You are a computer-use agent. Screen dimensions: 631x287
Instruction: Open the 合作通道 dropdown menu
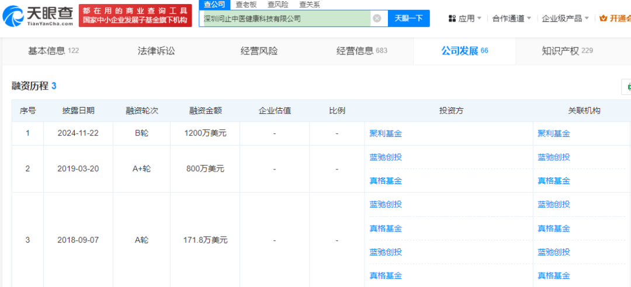[511, 18]
